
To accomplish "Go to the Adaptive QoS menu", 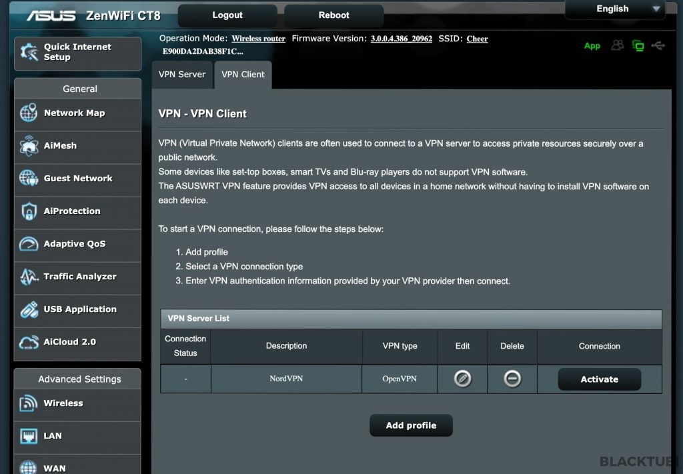I will [x=77, y=244].
